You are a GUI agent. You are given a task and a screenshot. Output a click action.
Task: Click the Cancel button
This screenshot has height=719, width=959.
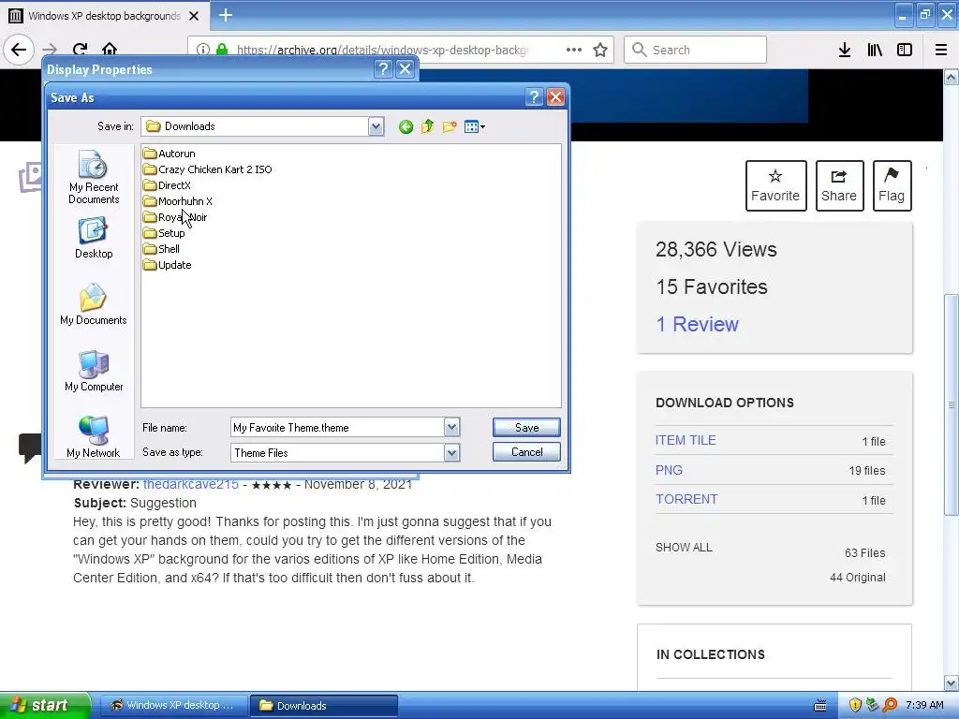(526, 452)
